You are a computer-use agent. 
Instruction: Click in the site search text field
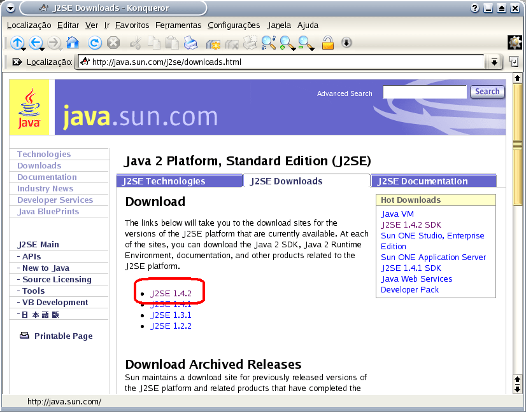coord(424,92)
